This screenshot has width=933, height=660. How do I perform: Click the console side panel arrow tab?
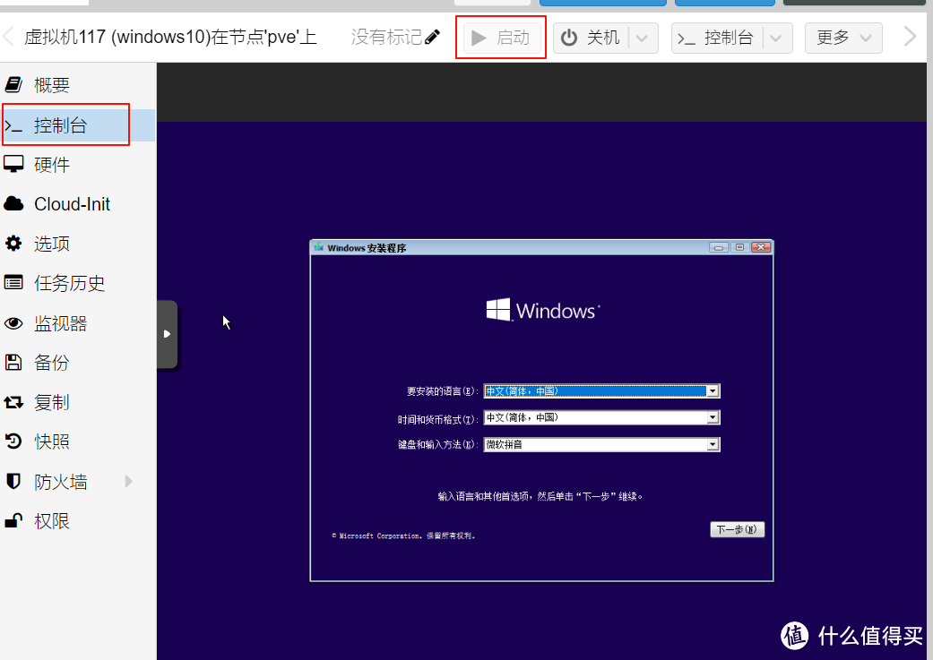[167, 334]
